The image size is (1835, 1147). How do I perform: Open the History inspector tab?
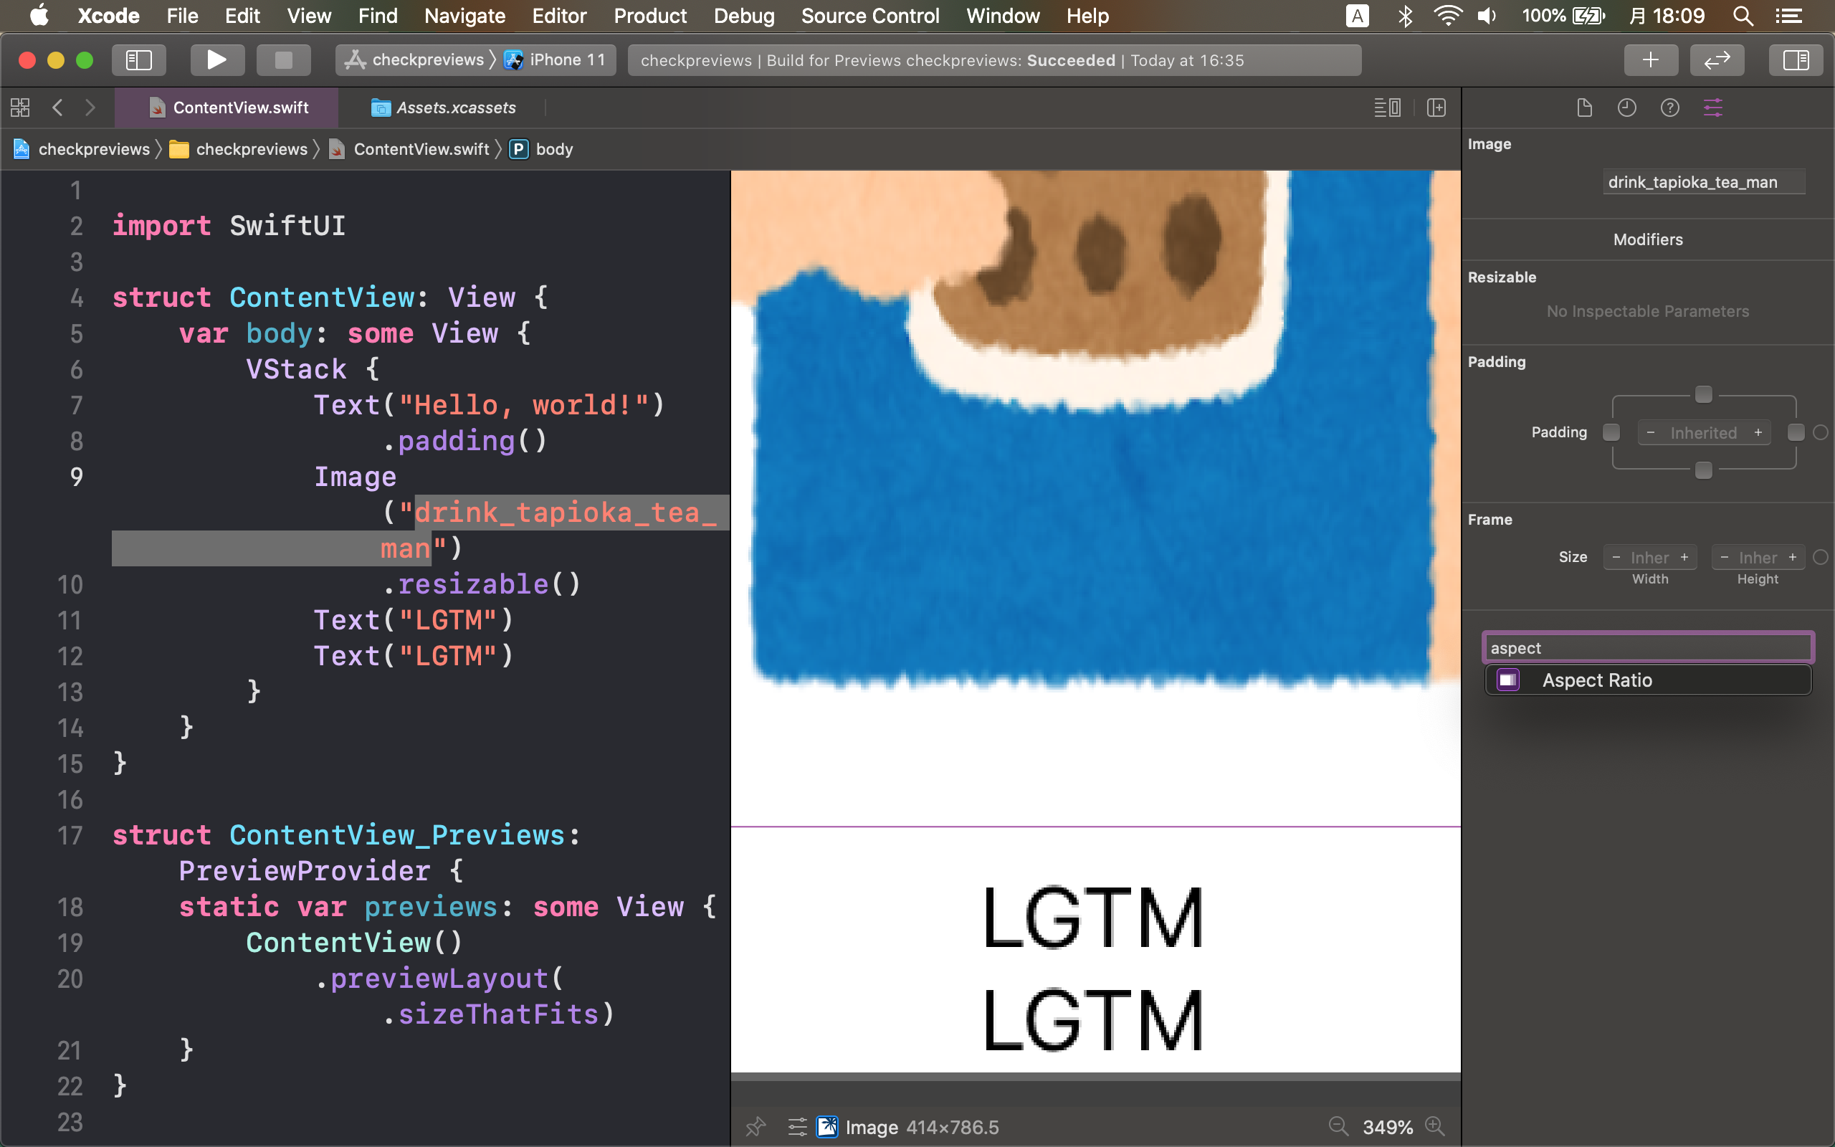point(1626,108)
